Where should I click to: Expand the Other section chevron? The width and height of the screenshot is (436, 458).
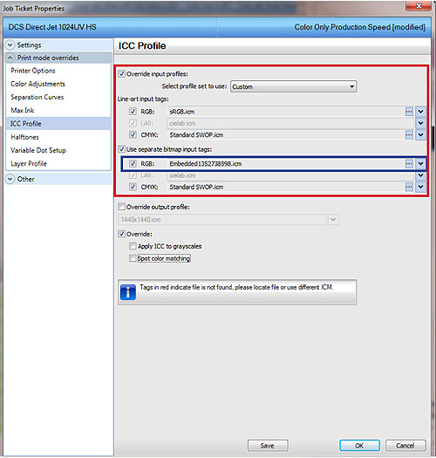pyautogui.click(x=10, y=179)
